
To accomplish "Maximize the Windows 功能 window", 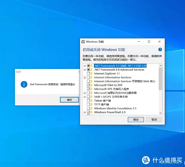I will point(149,42).
